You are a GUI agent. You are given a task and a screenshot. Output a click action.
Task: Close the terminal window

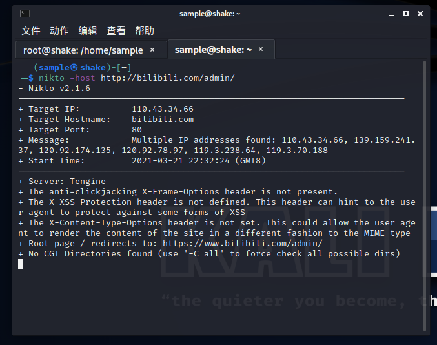(x=420, y=14)
